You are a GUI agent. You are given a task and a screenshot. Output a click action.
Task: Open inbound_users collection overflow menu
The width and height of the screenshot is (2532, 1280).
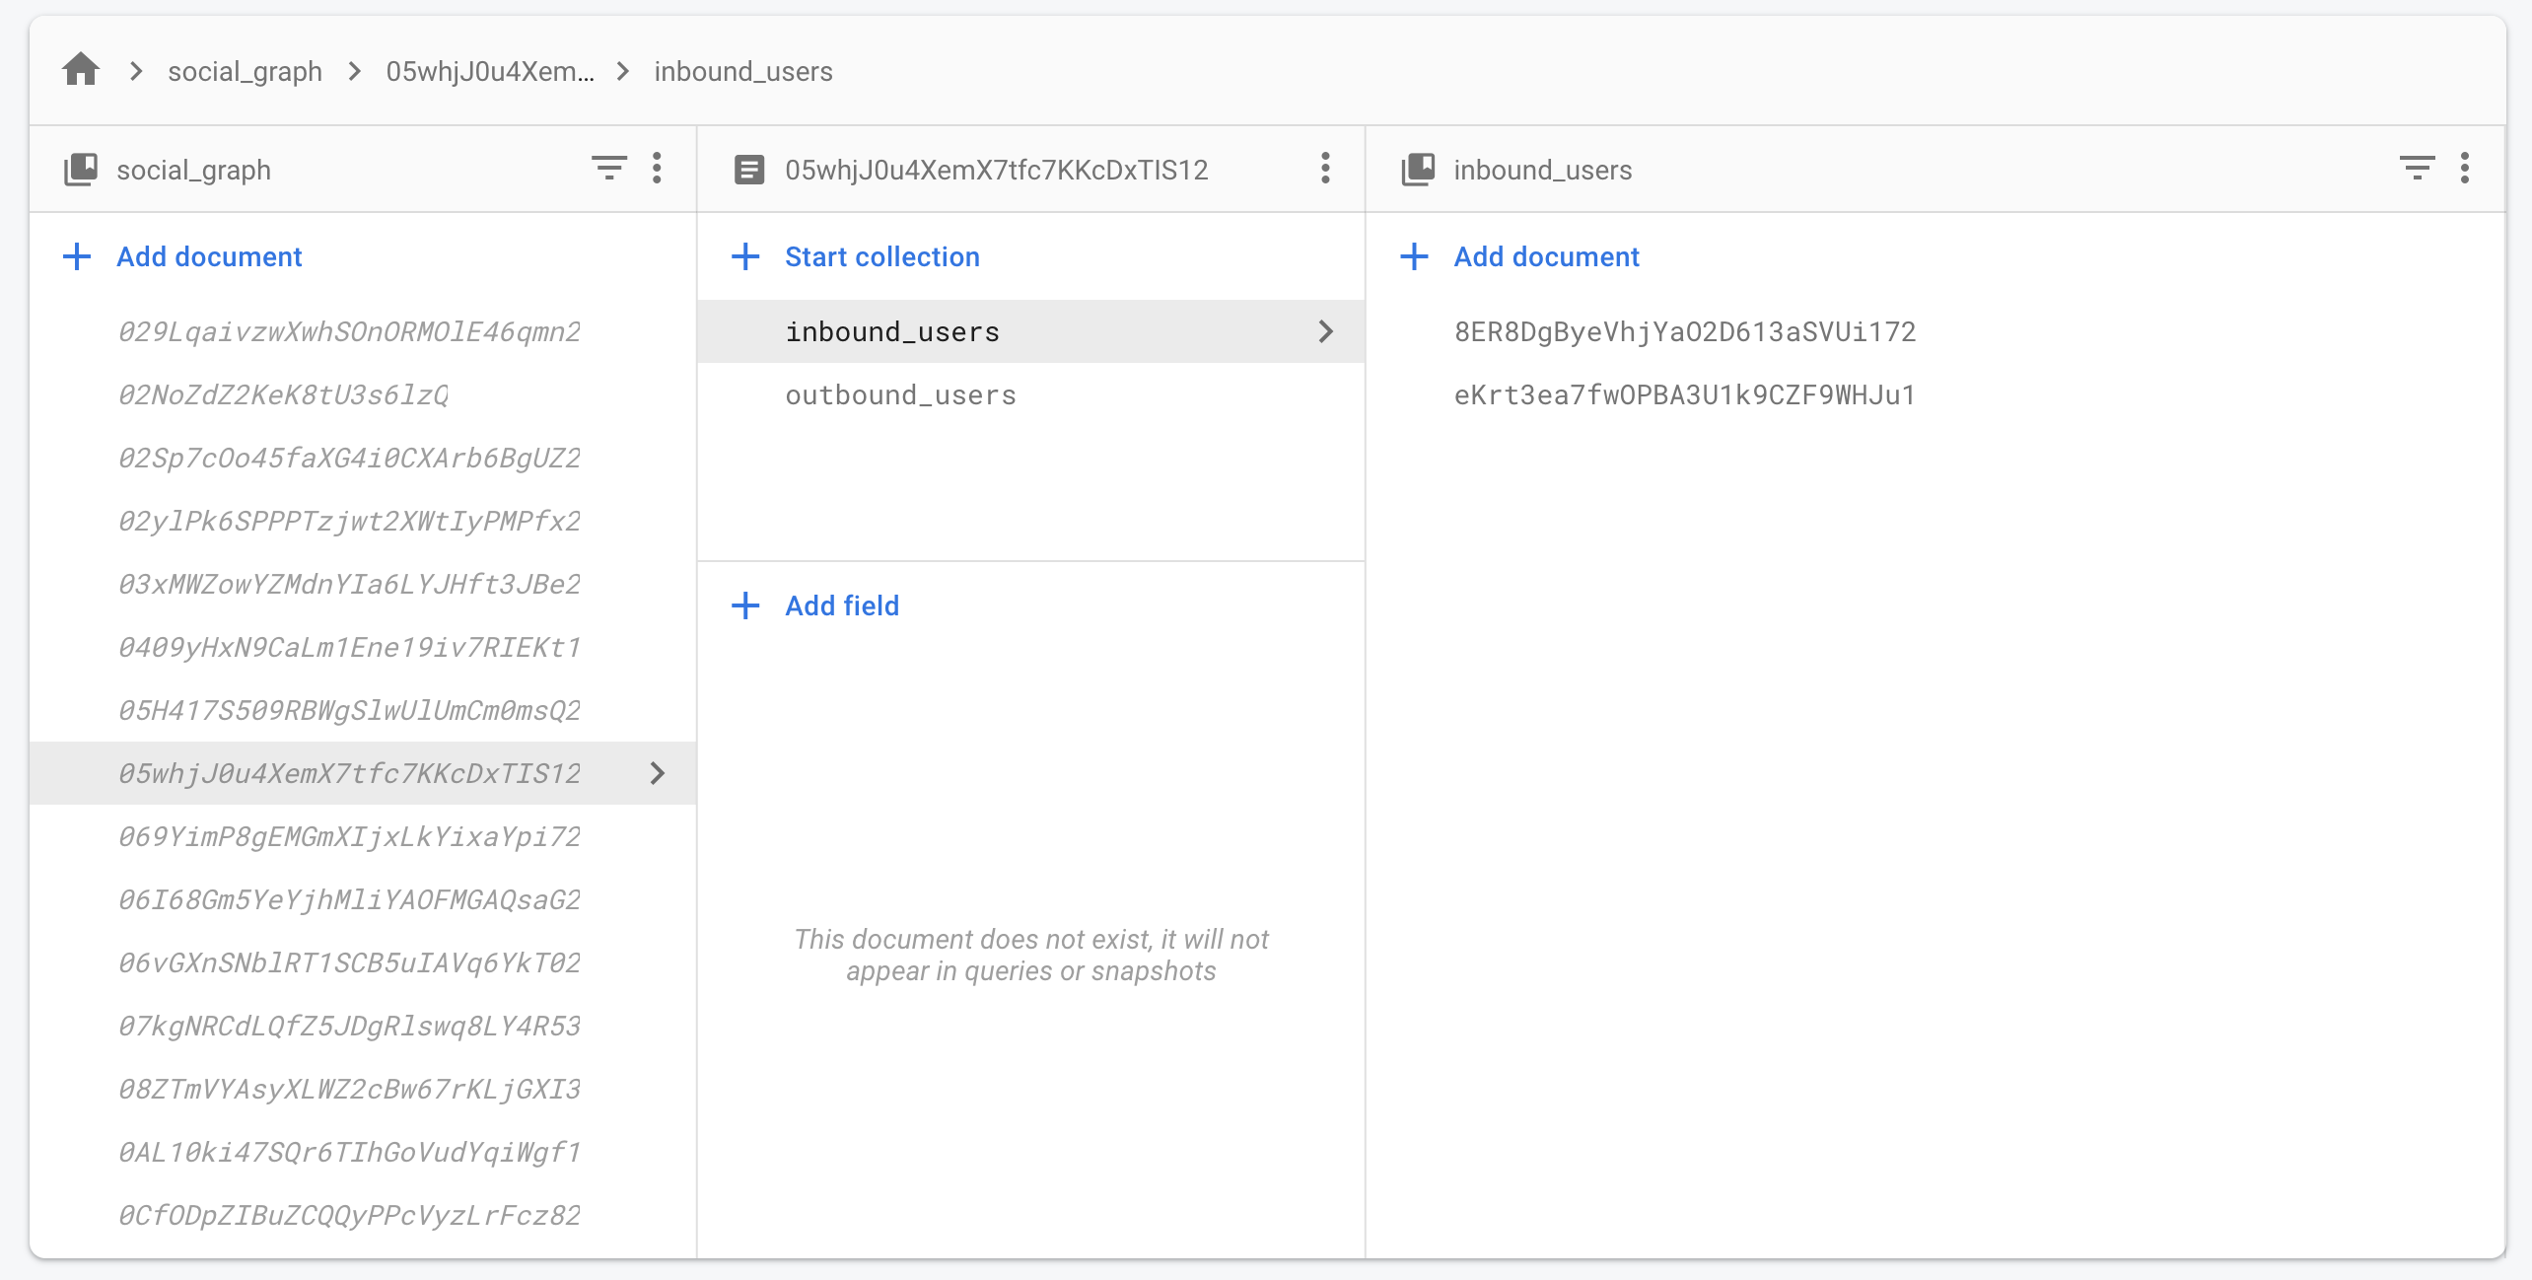2464,169
